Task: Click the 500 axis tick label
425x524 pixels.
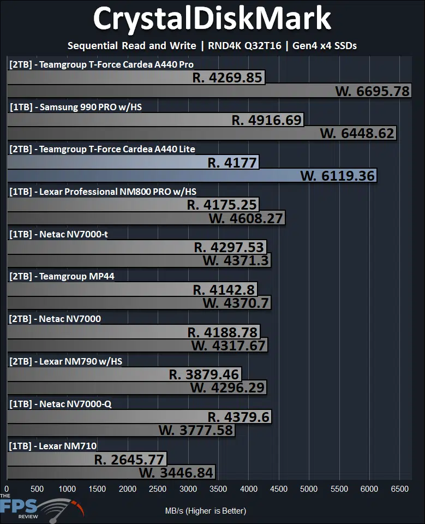Action: click(x=37, y=489)
